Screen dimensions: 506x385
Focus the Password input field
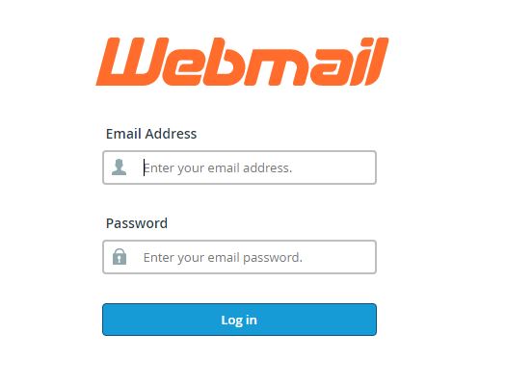tap(239, 257)
